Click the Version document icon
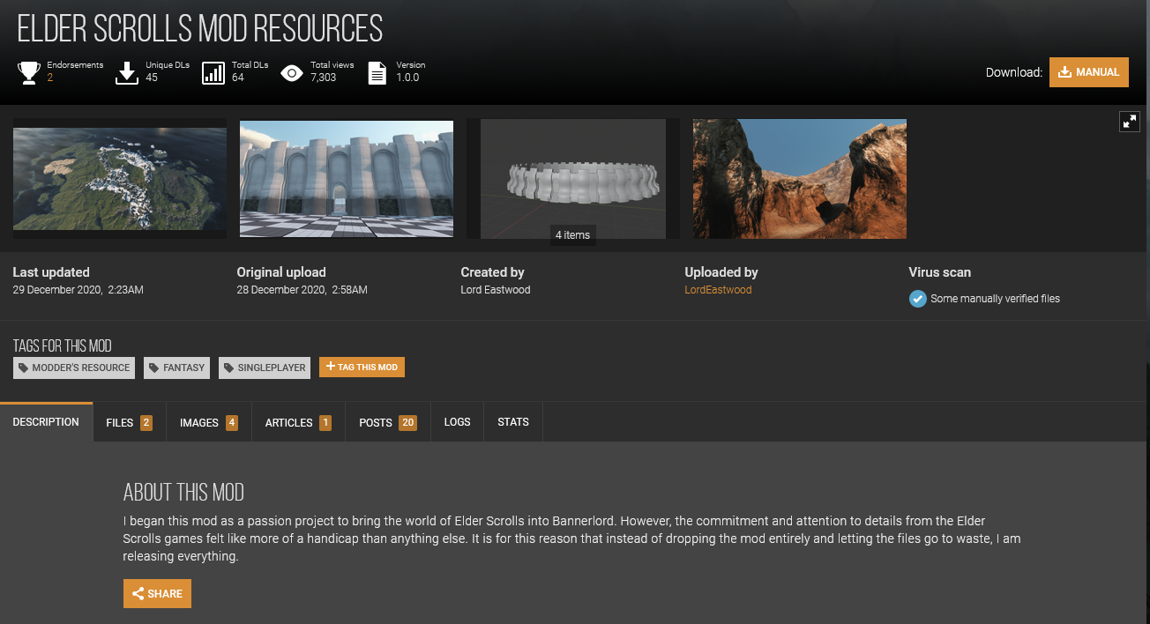The image size is (1150, 624). pyautogui.click(x=377, y=72)
